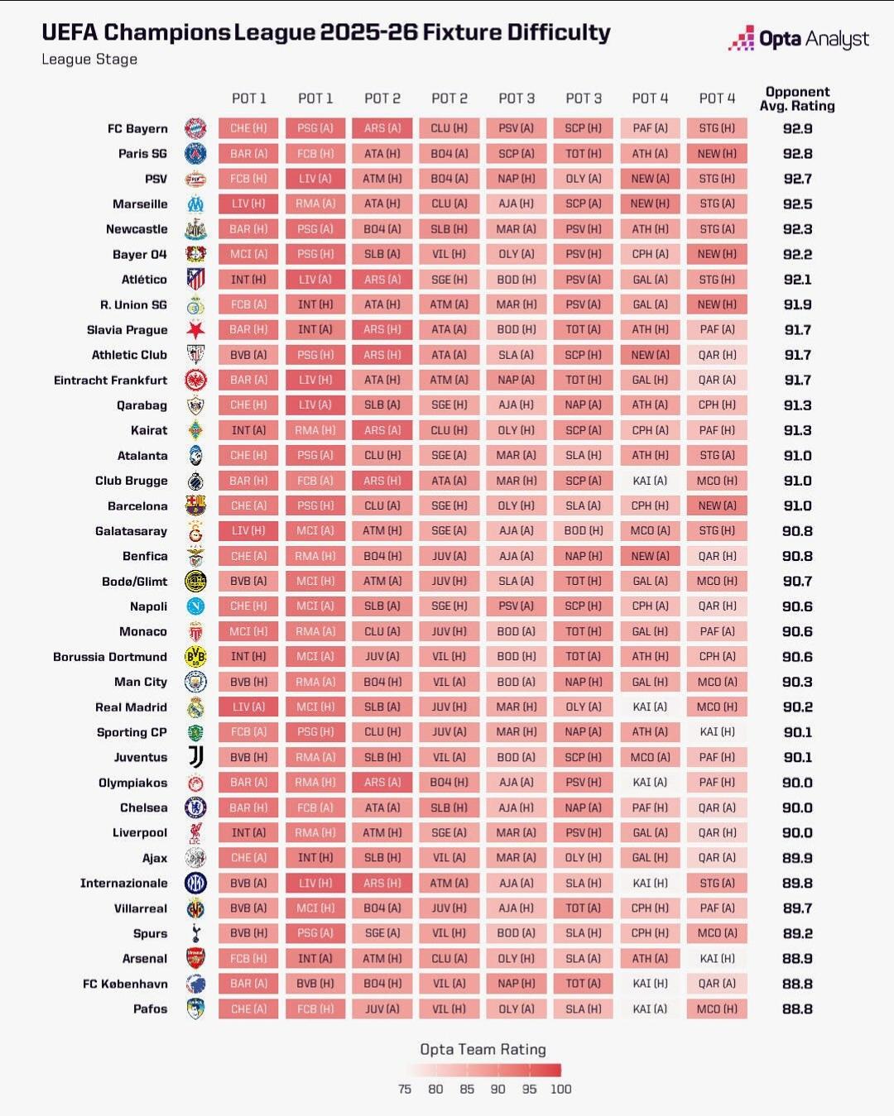
Task: Click the Opta Analyst logo
Action: [x=798, y=38]
